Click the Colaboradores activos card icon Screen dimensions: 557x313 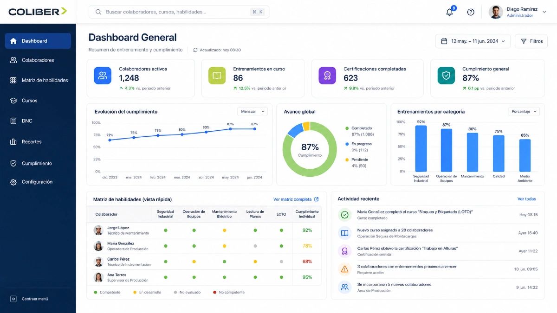(103, 76)
